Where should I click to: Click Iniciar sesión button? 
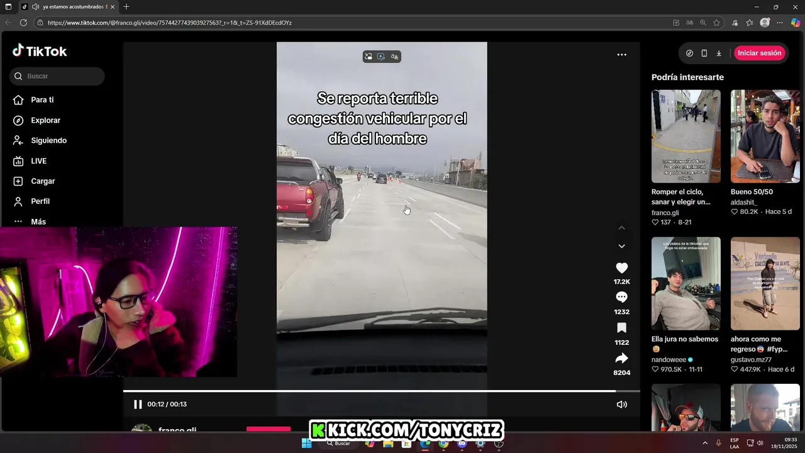(x=759, y=53)
